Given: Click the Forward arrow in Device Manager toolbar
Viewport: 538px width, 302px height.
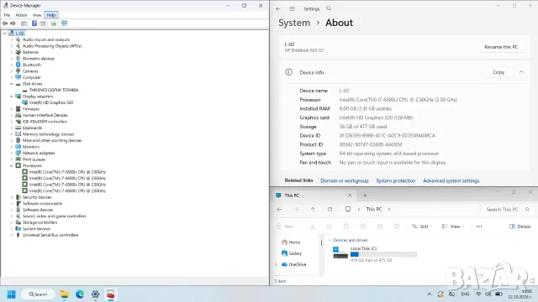Looking at the screenshot, I should [x=13, y=23].
